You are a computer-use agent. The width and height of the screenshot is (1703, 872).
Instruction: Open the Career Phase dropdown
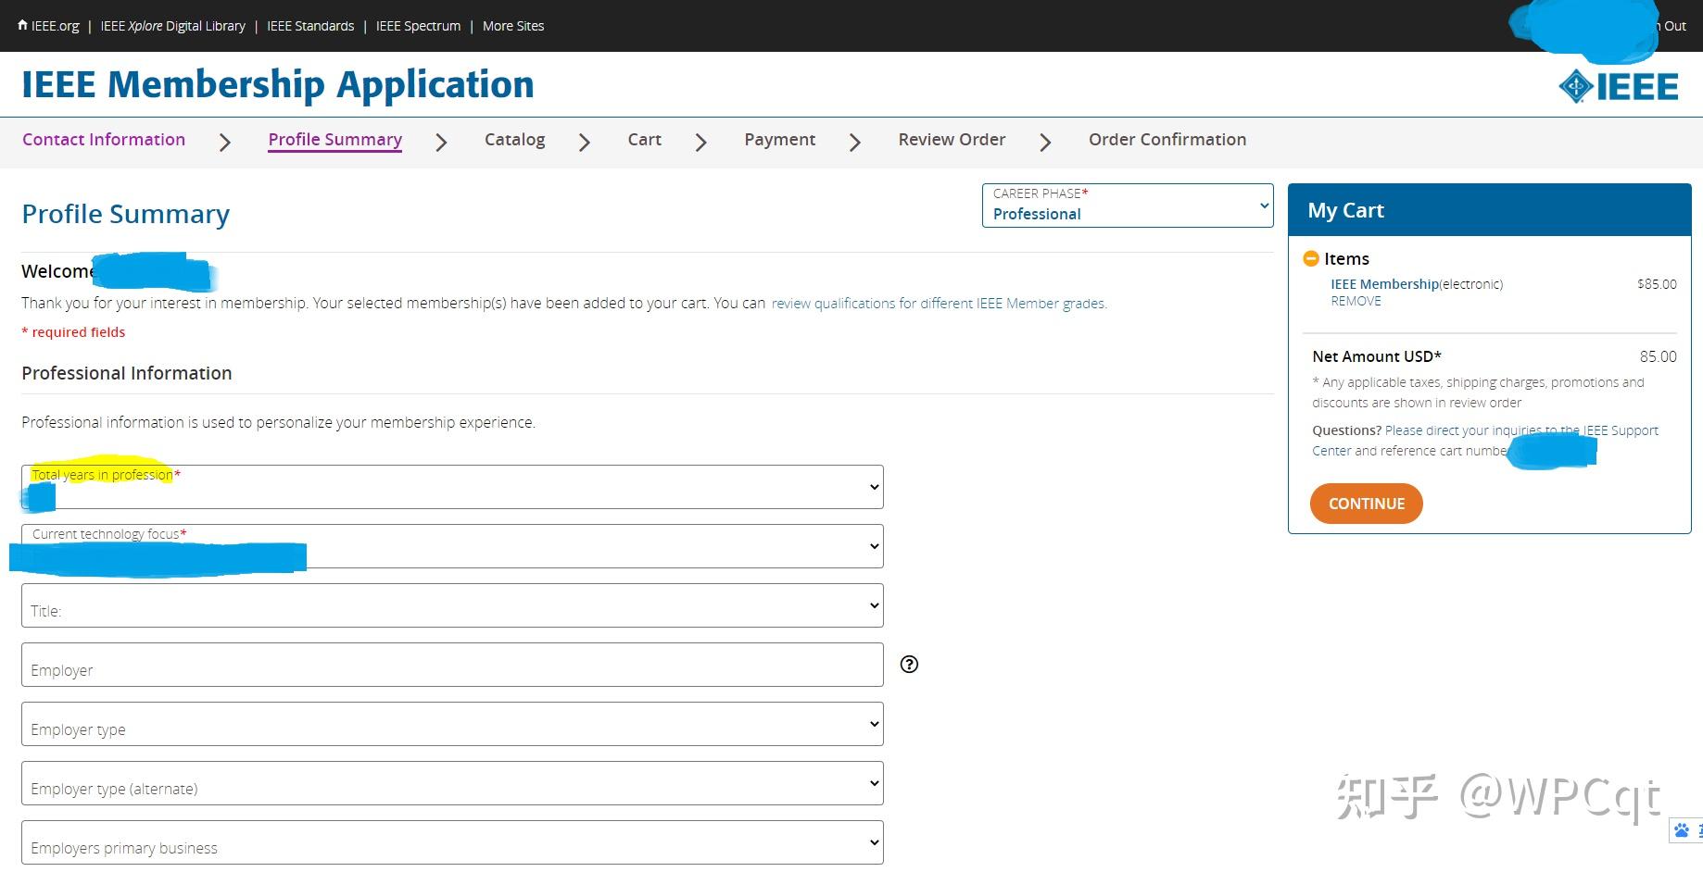(x=1127, y=206)
